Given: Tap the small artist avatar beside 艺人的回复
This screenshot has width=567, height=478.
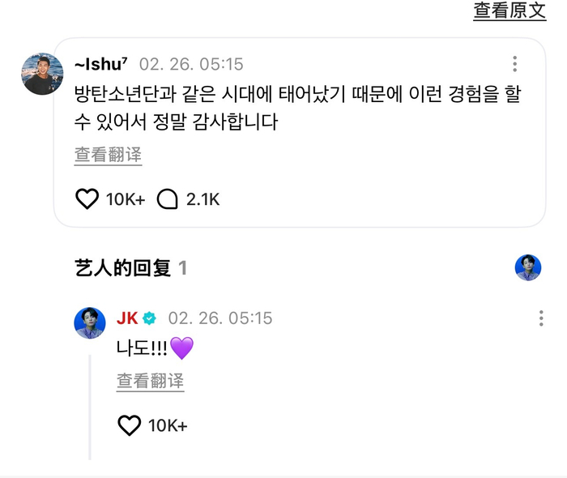Looking at the screenshot, I should pyautogui.click(x=528, y=267).
